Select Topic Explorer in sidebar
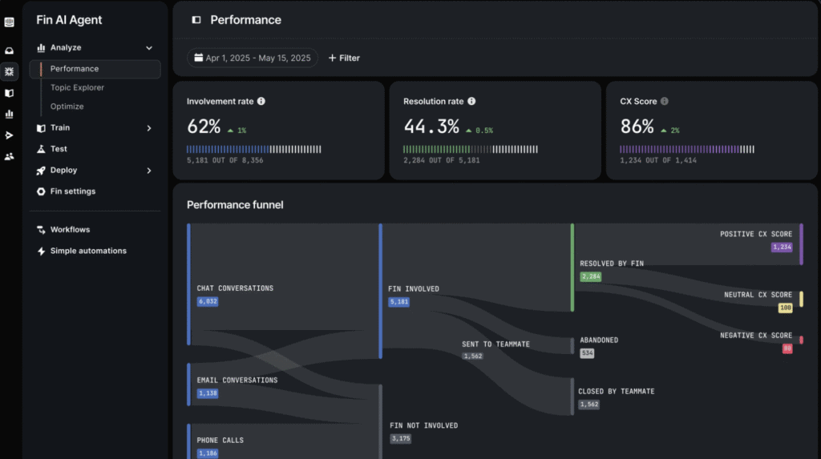821x459 pixels. pyautogui.click(x=77, y=88)
